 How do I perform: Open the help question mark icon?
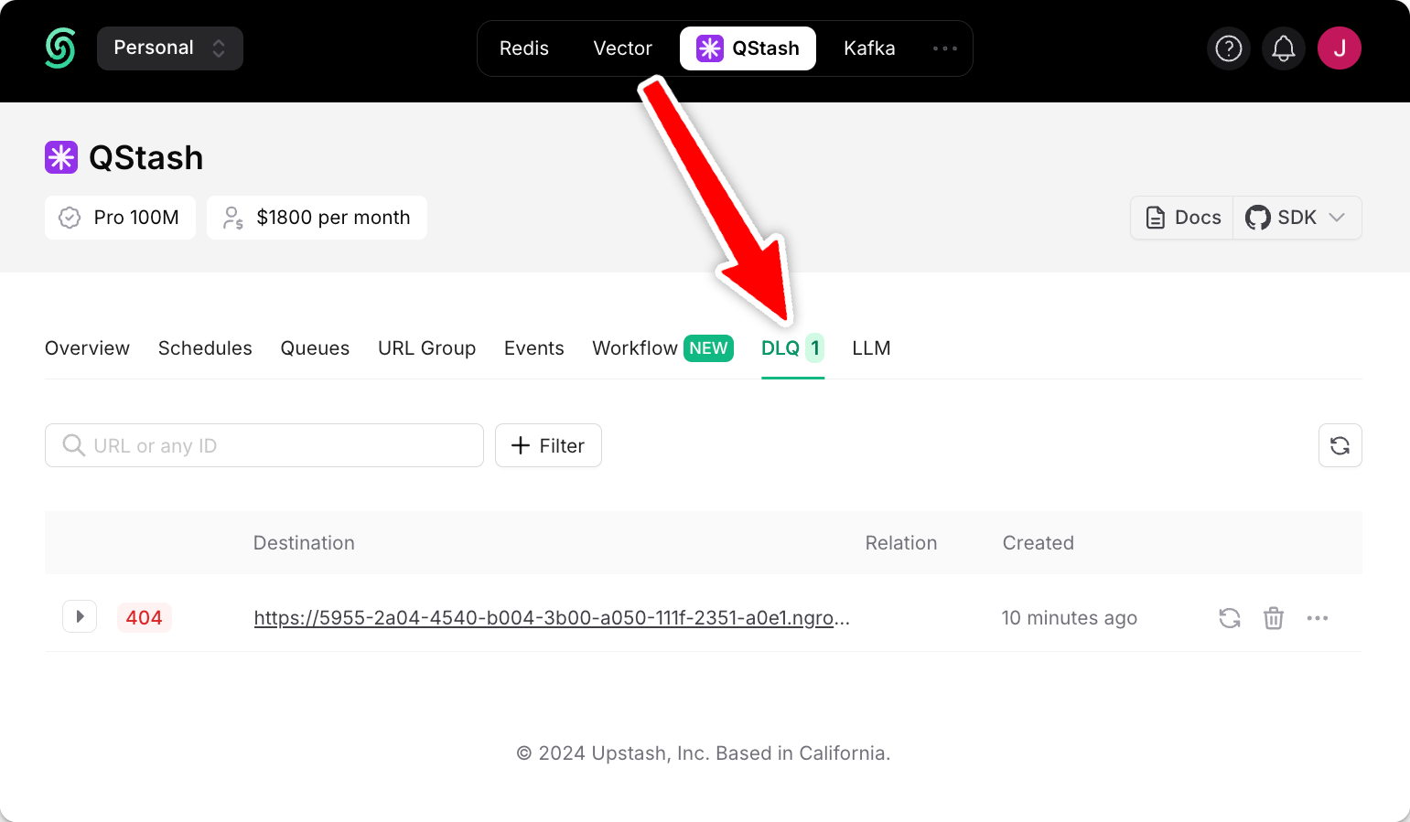click(1229, 48)
